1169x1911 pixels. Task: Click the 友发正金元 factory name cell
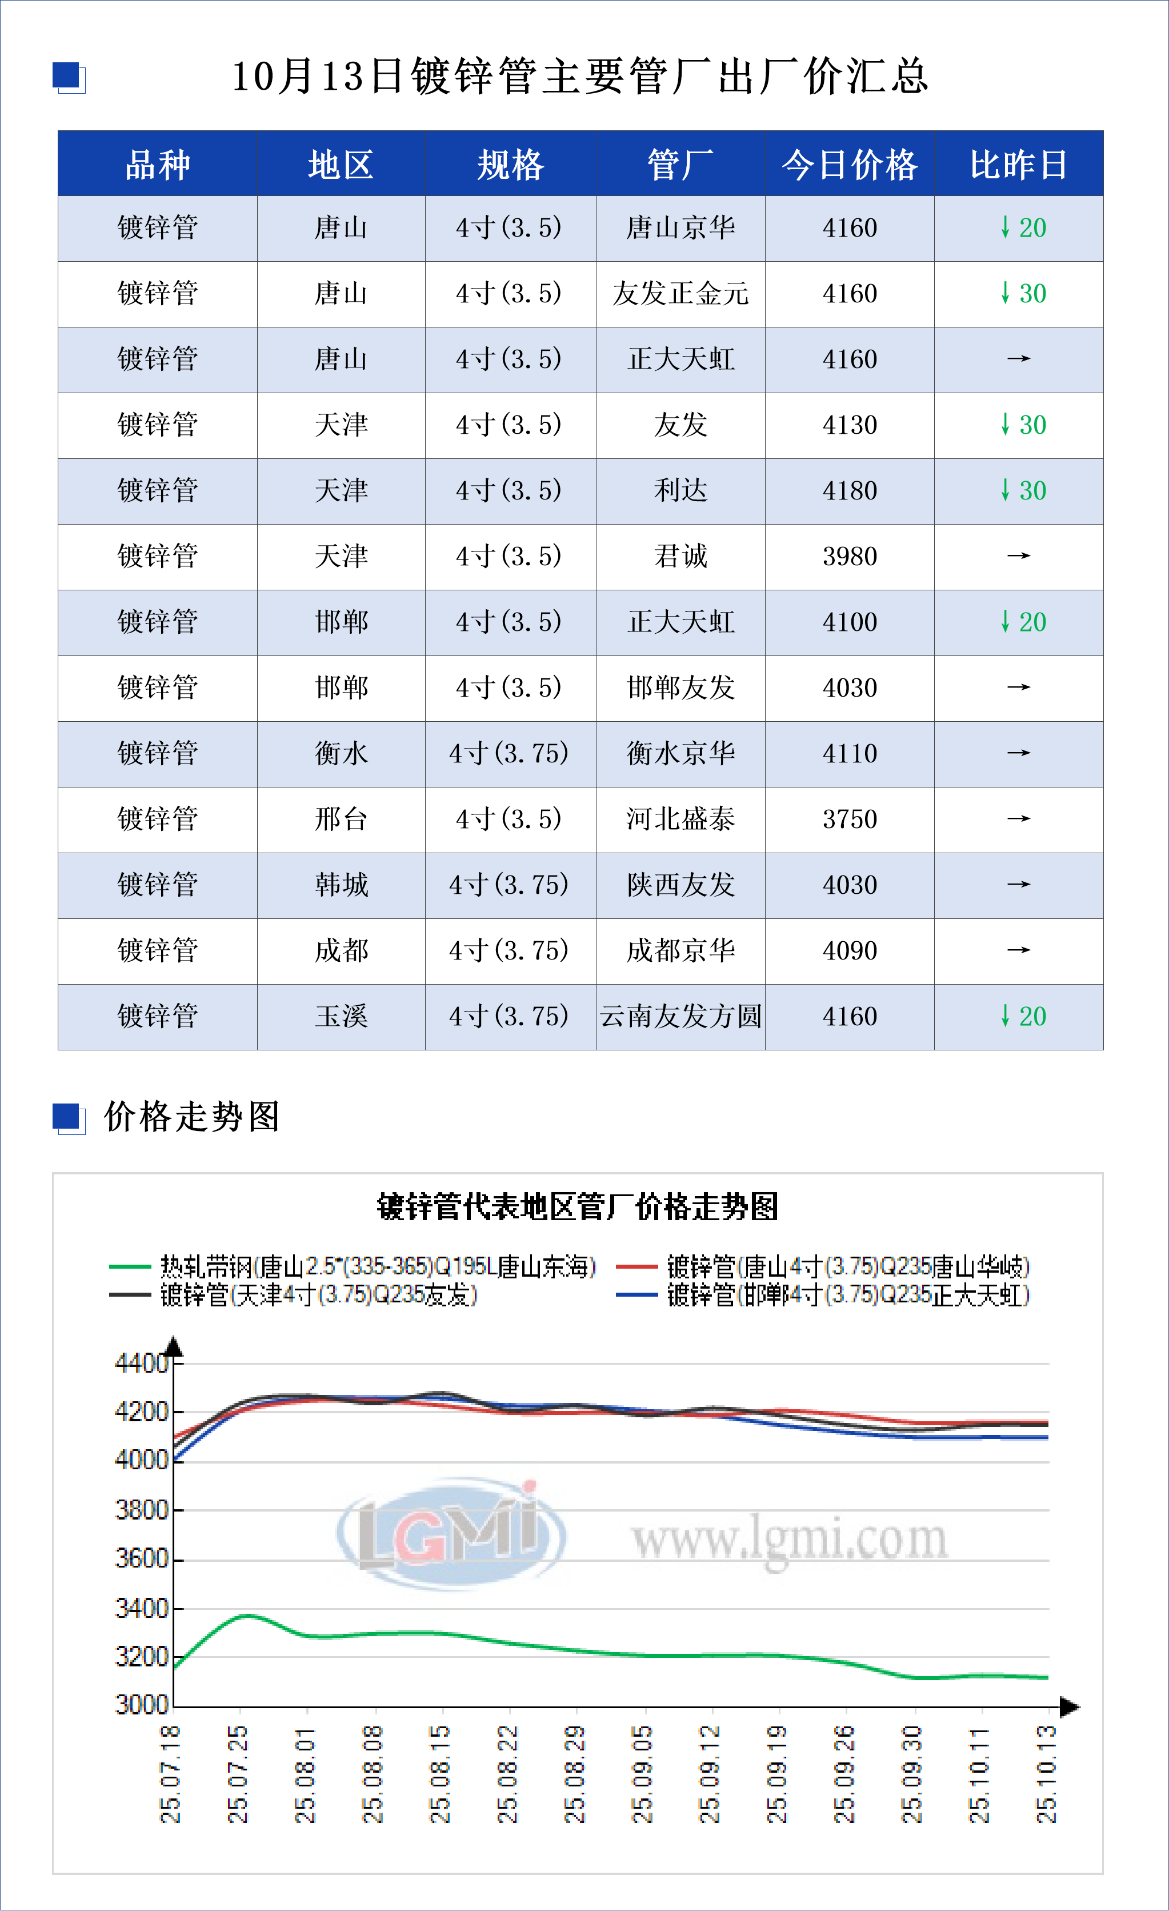(x=680, y=294)
